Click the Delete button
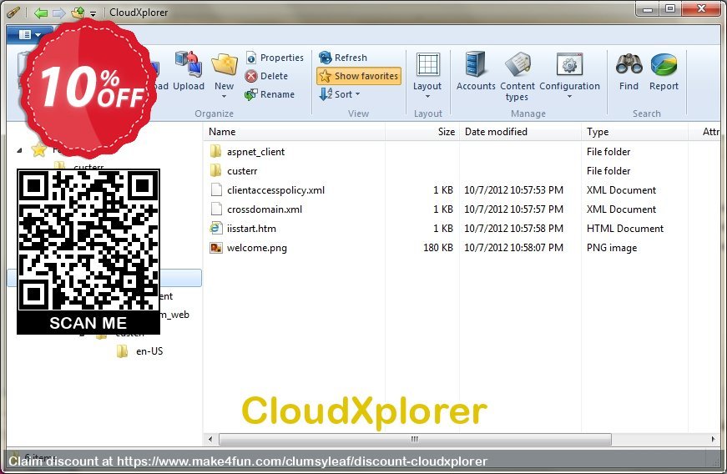The width and height of the screenshot is (727, 474). point(266,76)
